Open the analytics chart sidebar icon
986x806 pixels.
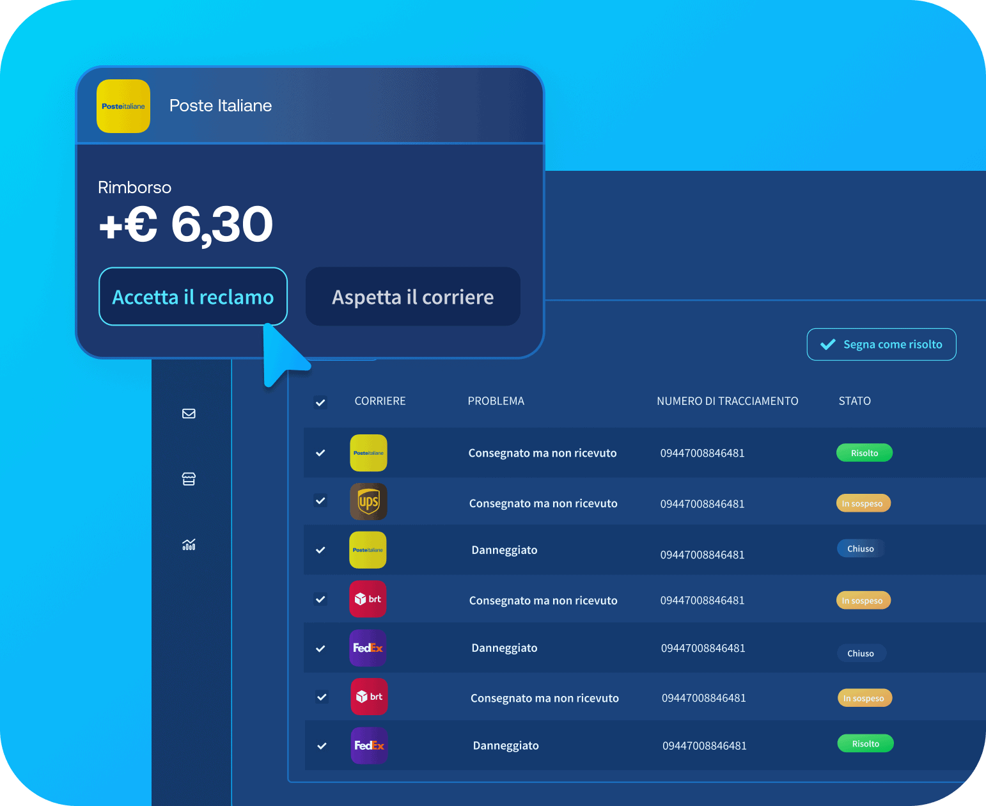pos(189,544)
